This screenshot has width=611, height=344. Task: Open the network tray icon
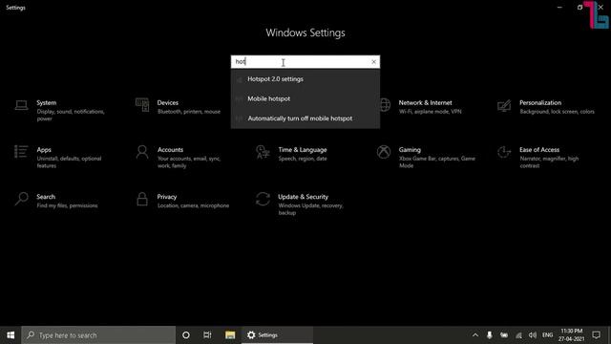pos(518,335)
